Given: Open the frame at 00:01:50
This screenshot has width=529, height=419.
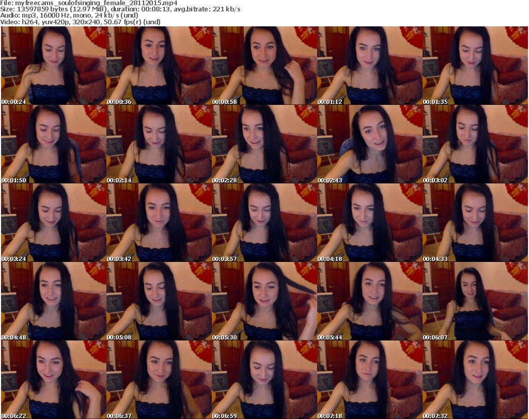Looking at the screenshot, I should point(54,144).
